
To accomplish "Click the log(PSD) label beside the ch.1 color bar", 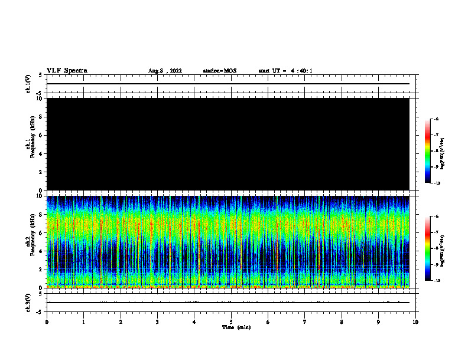I will coord(442,153).
